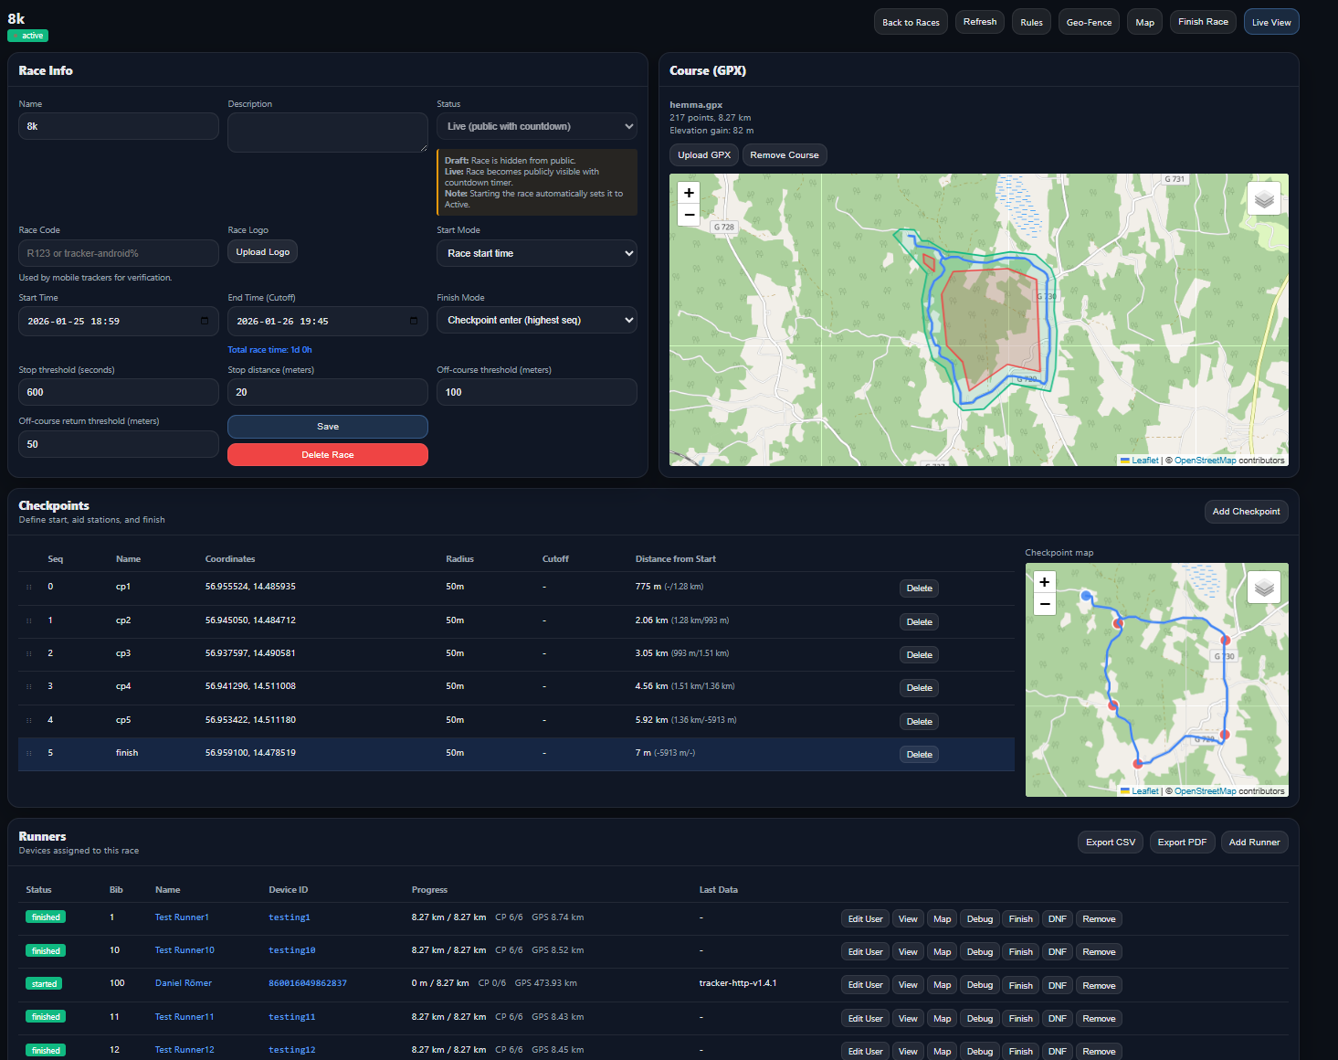Open the Status dropdown
The image size is (1338, 1060).
(536, 126)
